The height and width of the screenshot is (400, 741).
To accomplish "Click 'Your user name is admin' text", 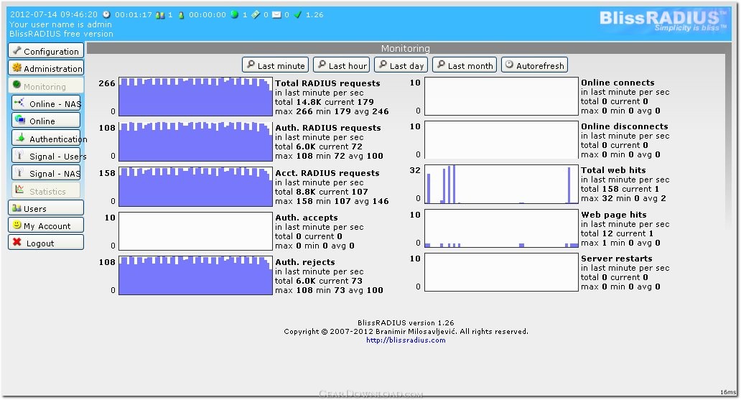I will [60, 24].
